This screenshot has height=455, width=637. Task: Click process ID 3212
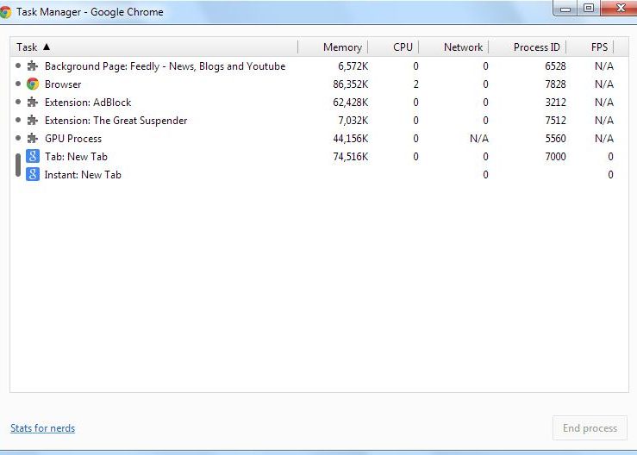pyautogui.click(x=555, y=102)
